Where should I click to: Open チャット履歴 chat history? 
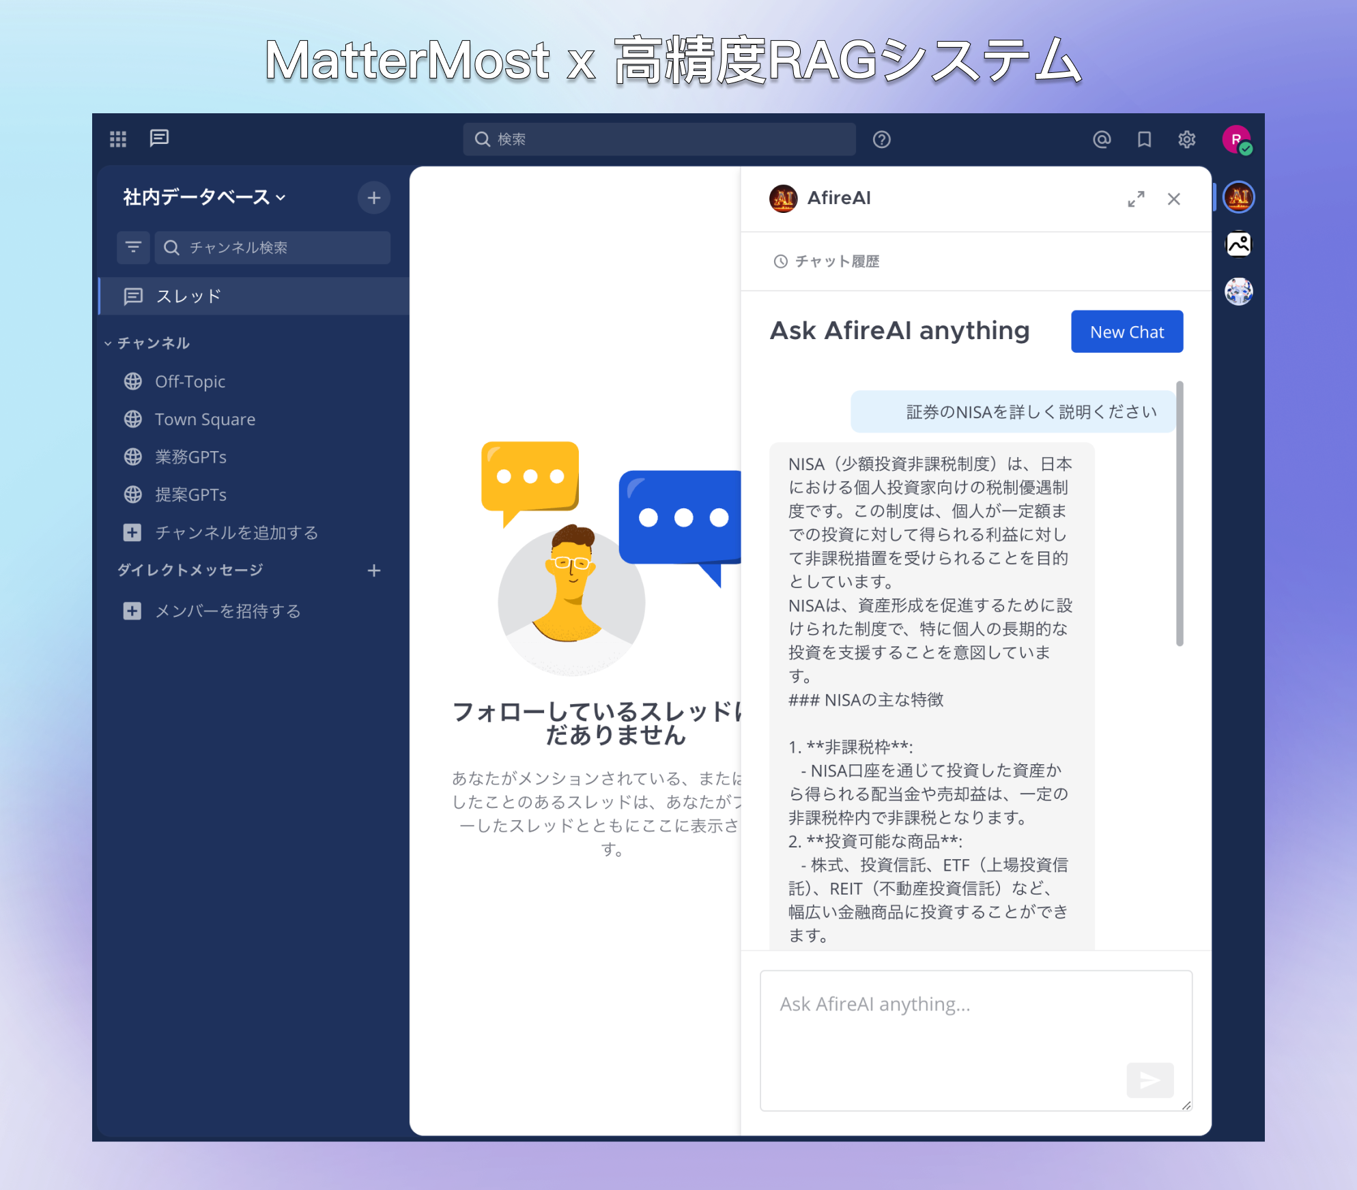(826, 261)
